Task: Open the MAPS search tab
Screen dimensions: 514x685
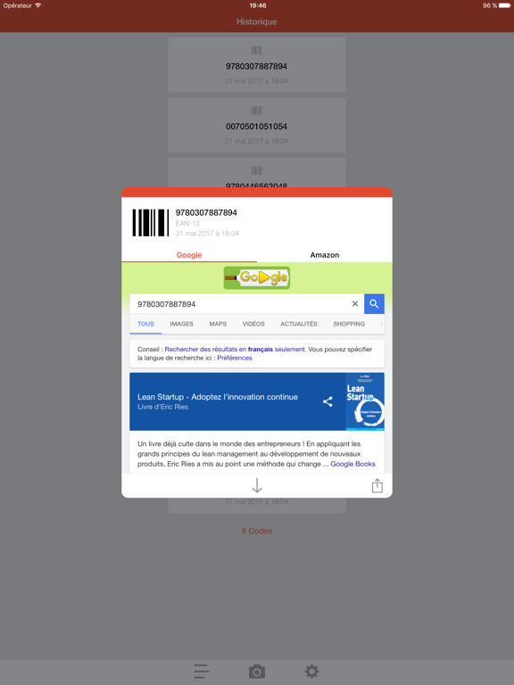Action: (218, 324)
